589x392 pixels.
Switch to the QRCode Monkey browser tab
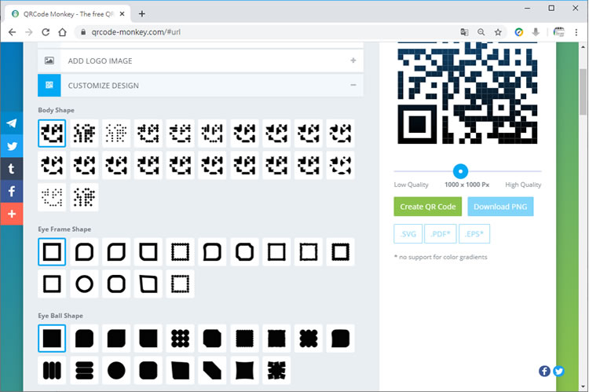[68, 14]
